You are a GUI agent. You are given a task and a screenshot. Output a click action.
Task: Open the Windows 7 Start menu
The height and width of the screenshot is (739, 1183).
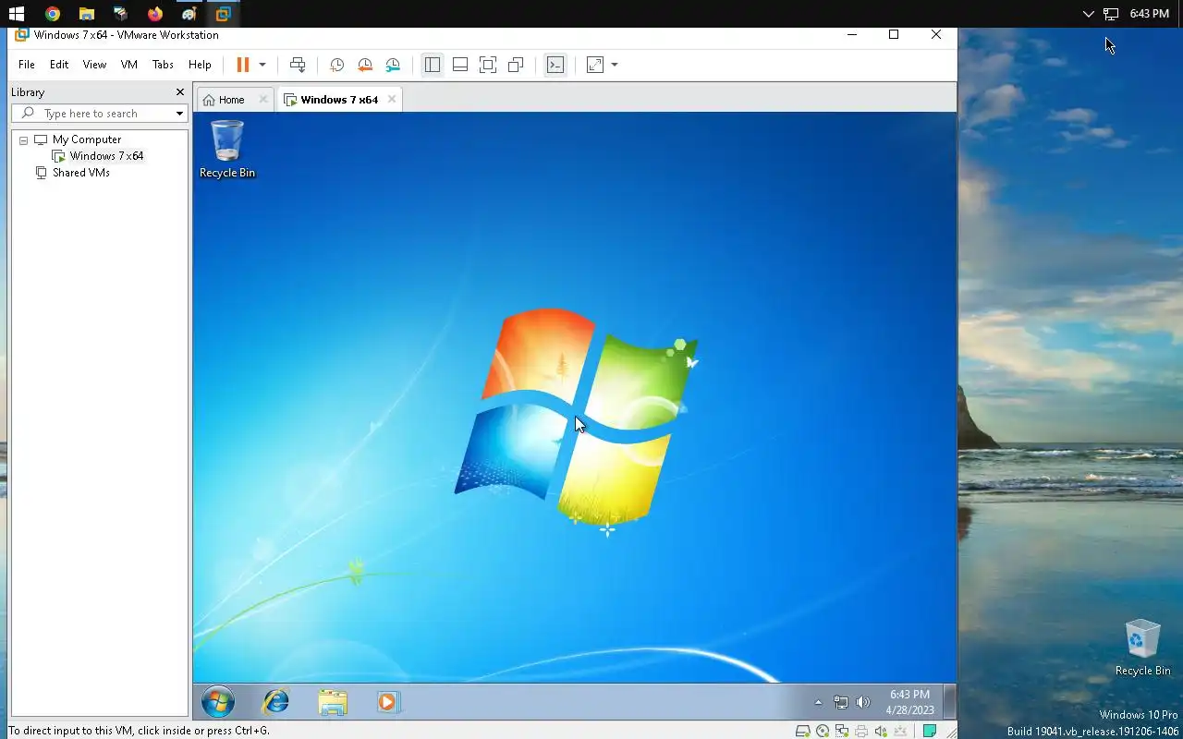218,703
